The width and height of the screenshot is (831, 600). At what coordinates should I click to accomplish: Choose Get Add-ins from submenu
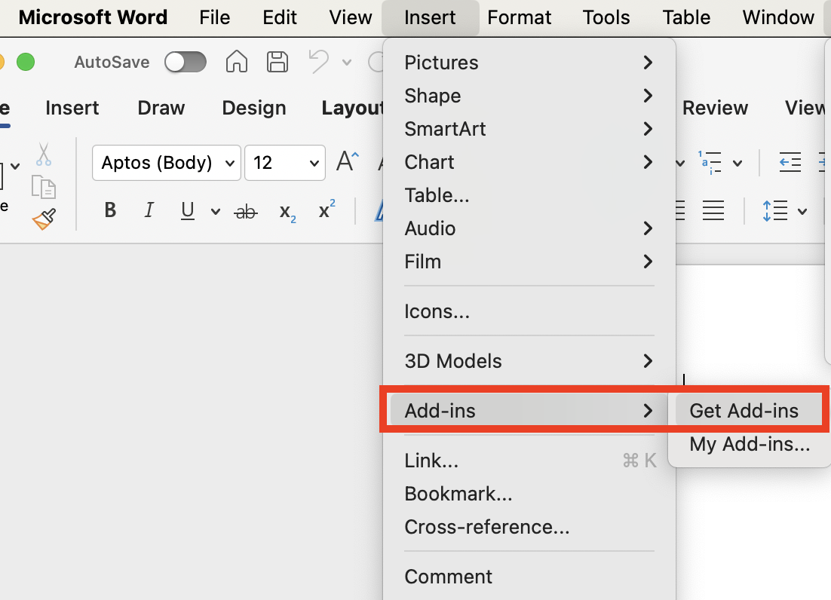click(744, 411)
